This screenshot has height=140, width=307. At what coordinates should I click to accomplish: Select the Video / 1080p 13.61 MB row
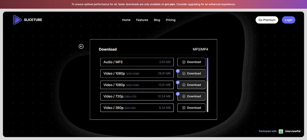pyautogui.click(x=137, y=85)
